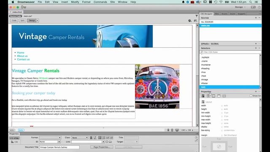Switch Properties panel to HTML mode
Viewport: 270px width, 152px height.
[14, 138]
